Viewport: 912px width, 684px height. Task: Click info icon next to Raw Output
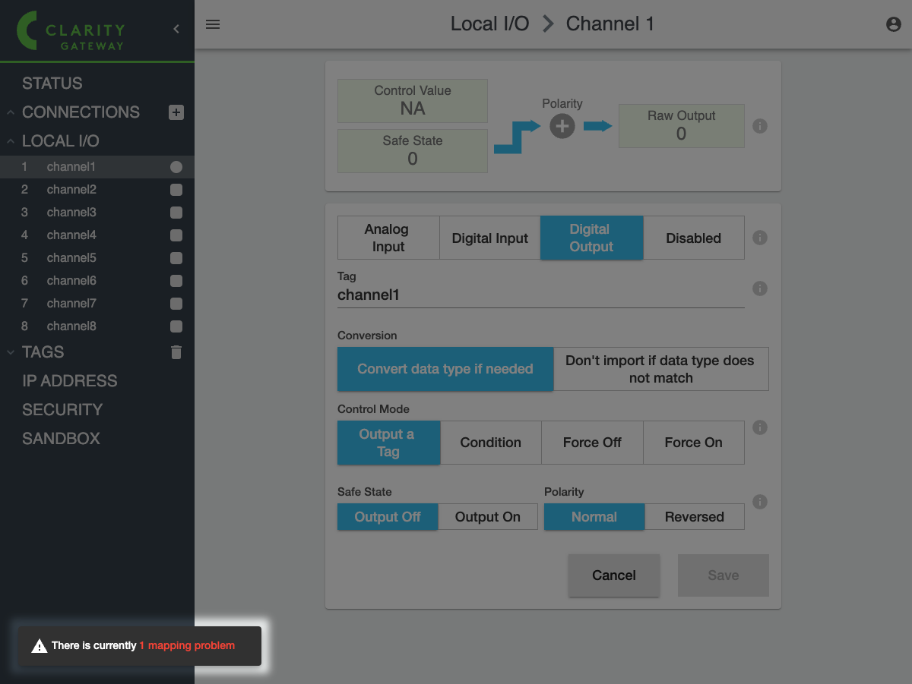click(759, 126)
